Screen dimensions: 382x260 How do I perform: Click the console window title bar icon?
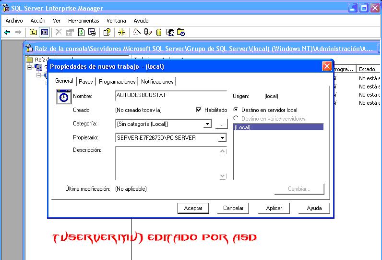point(29,48)
